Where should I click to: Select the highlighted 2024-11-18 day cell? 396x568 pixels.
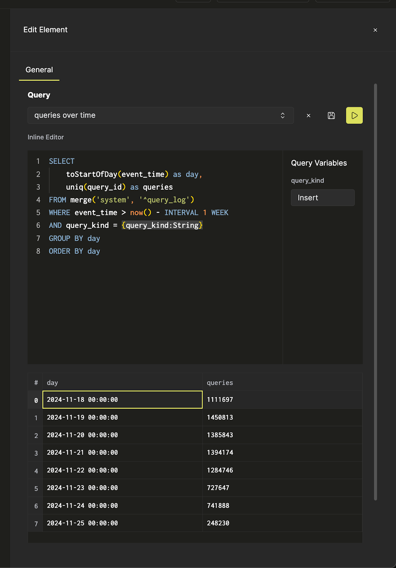tap(122, 399)
